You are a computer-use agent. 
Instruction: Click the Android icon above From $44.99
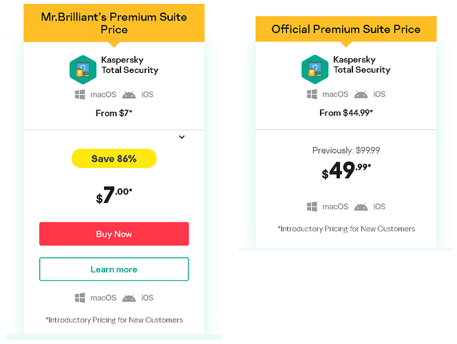361,94
